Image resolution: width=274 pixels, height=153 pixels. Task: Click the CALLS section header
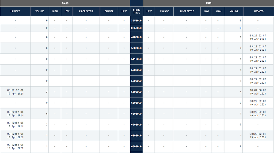(65, 3)
